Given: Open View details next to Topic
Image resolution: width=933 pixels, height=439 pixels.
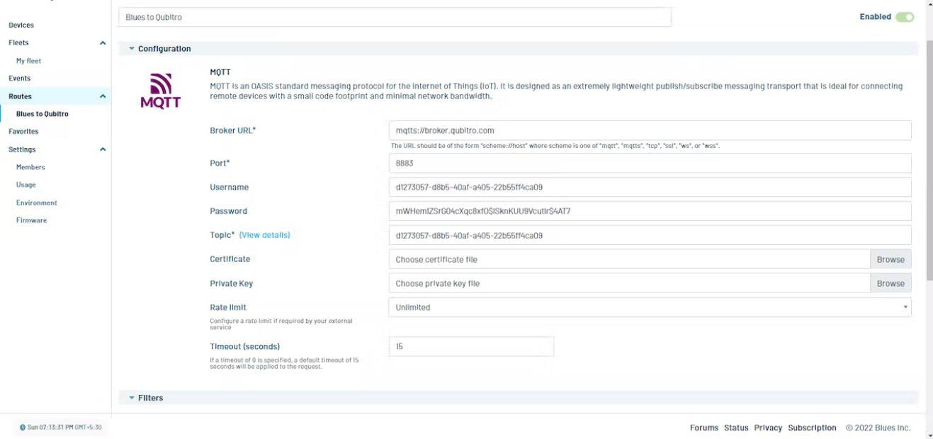Looking at the screenshot, I should tap(266, 234).
